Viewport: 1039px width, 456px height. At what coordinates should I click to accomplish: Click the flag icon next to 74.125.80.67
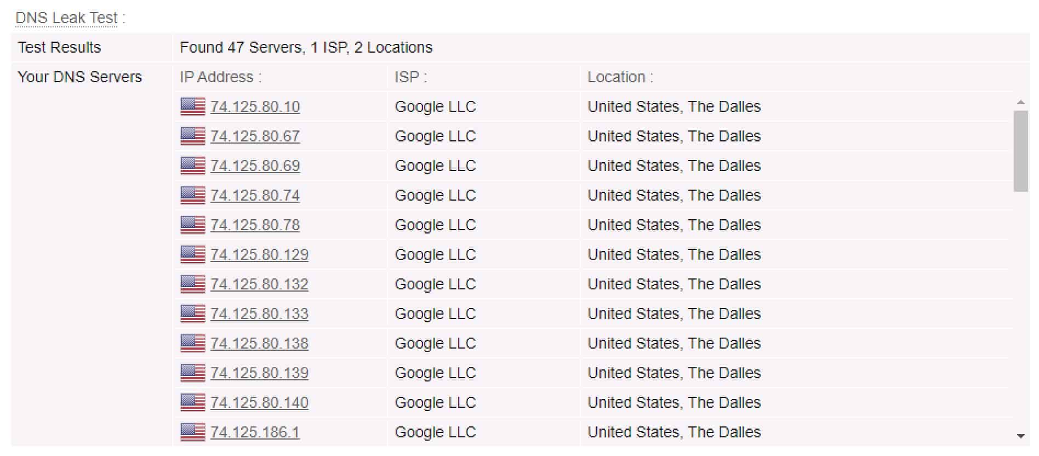coord(192,136)
